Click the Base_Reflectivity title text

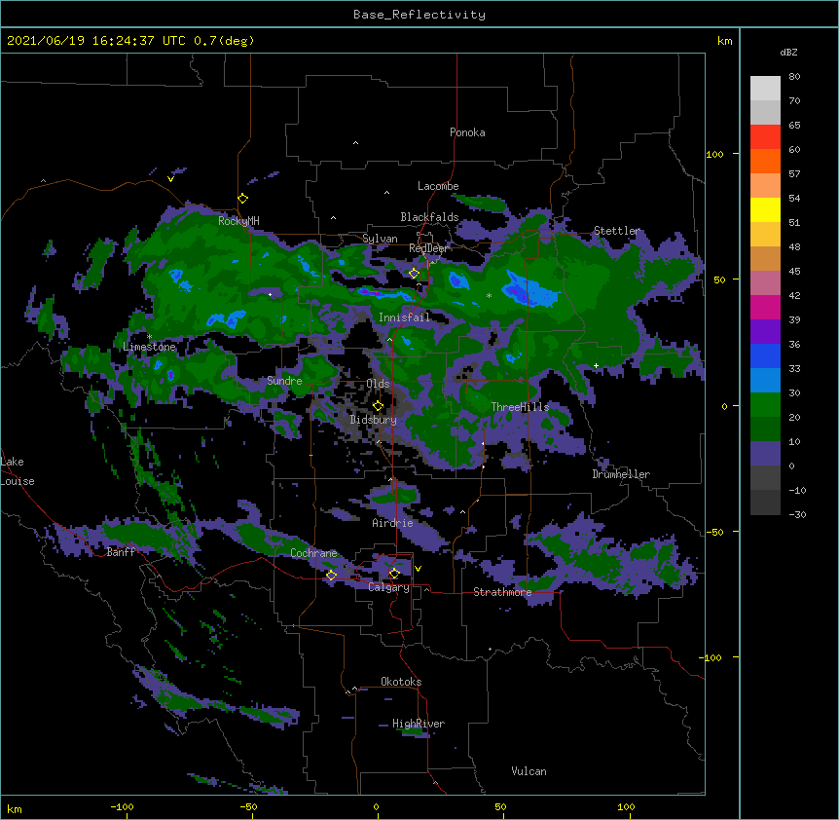tap(419, 15)
